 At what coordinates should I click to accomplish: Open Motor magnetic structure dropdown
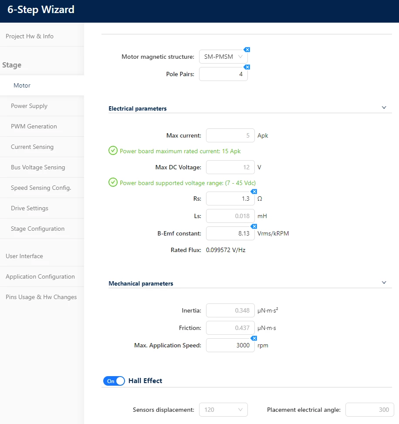[223, 57]
